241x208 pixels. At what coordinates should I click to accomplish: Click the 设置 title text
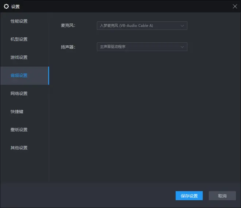coord(15,7)
